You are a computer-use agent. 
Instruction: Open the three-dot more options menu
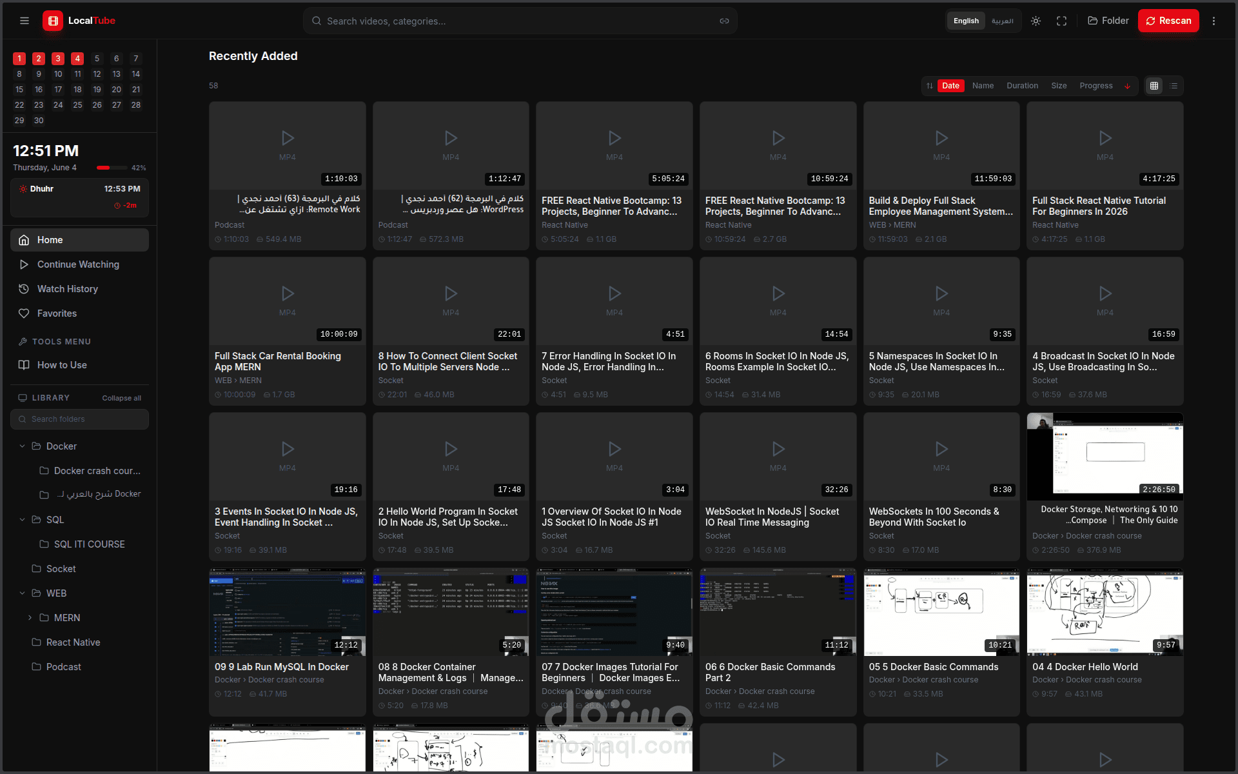(1213, 21)
